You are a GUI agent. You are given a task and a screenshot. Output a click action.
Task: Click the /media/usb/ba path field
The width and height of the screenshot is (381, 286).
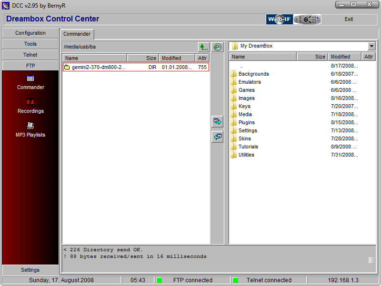[x=130, y=47]
